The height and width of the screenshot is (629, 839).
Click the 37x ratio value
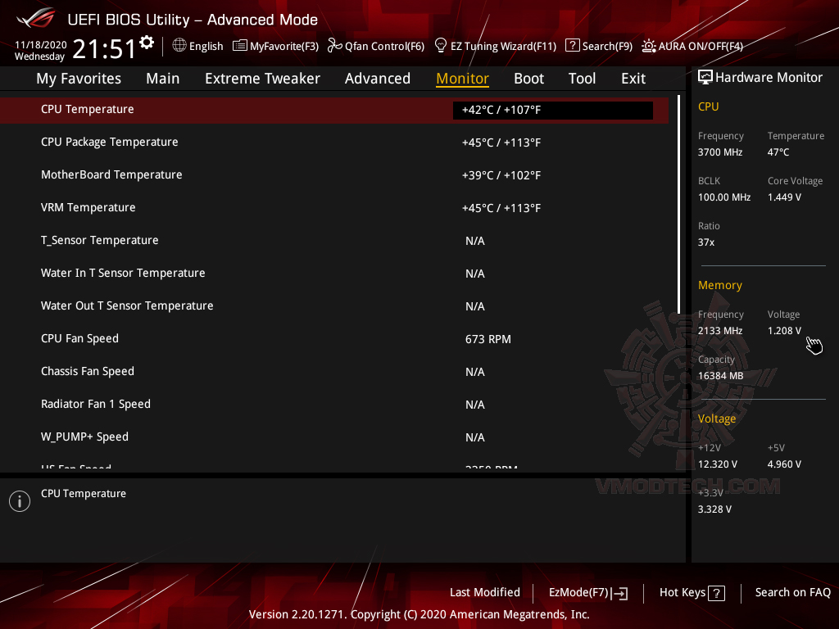(x=705, y=242)
